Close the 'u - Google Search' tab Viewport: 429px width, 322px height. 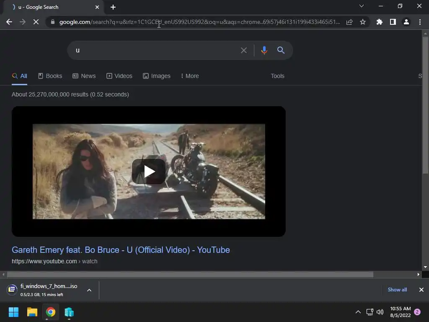(97, 7)
